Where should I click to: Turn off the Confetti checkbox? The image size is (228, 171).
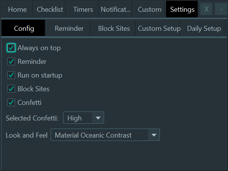tap(11, 103)
